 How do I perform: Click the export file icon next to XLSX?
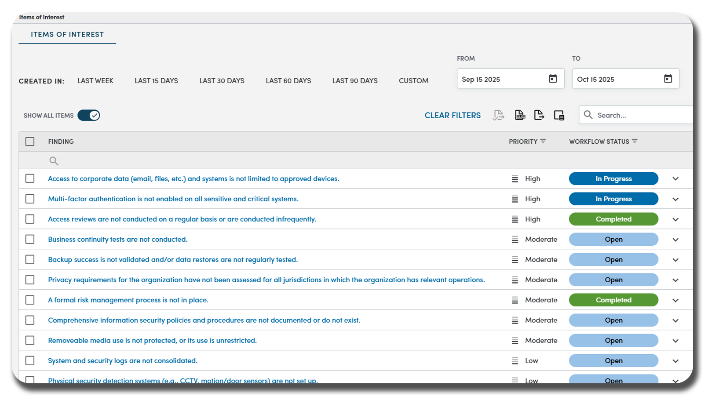coord(539,115)
